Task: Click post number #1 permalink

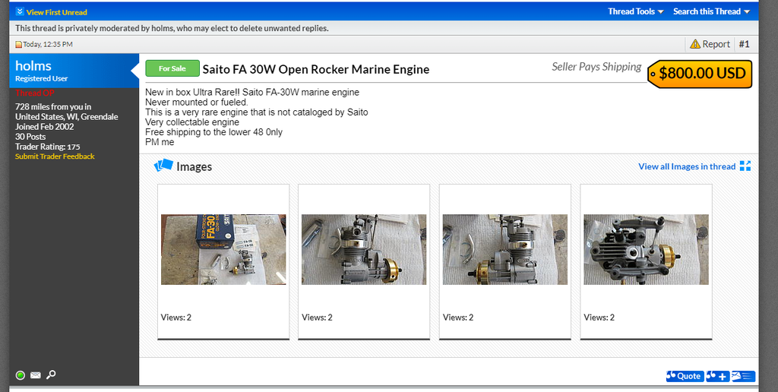Action: 744,44
